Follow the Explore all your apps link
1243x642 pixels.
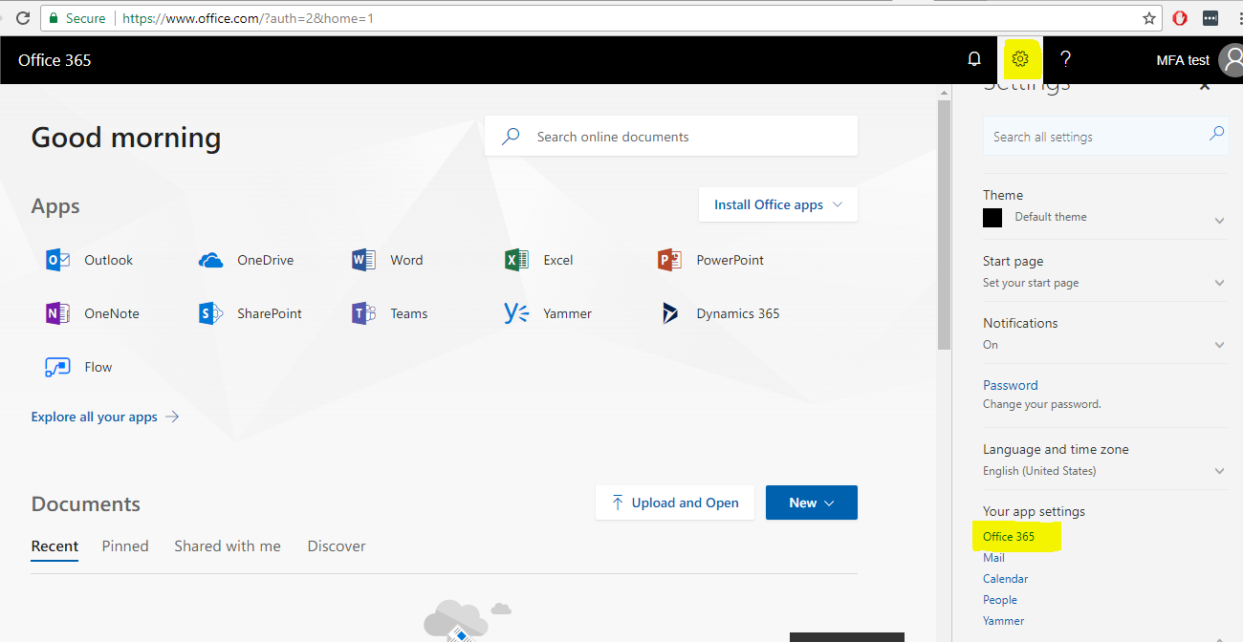pyautogui.click(x=105, y=417)
